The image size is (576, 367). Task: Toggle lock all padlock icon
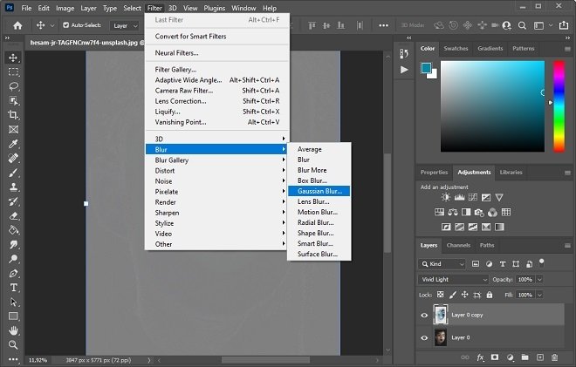(x=490, y=295)
